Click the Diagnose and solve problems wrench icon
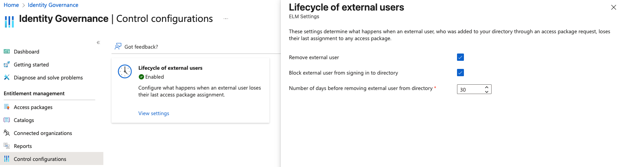This screenshot has width=621, height=167. [x=7, y=77]
